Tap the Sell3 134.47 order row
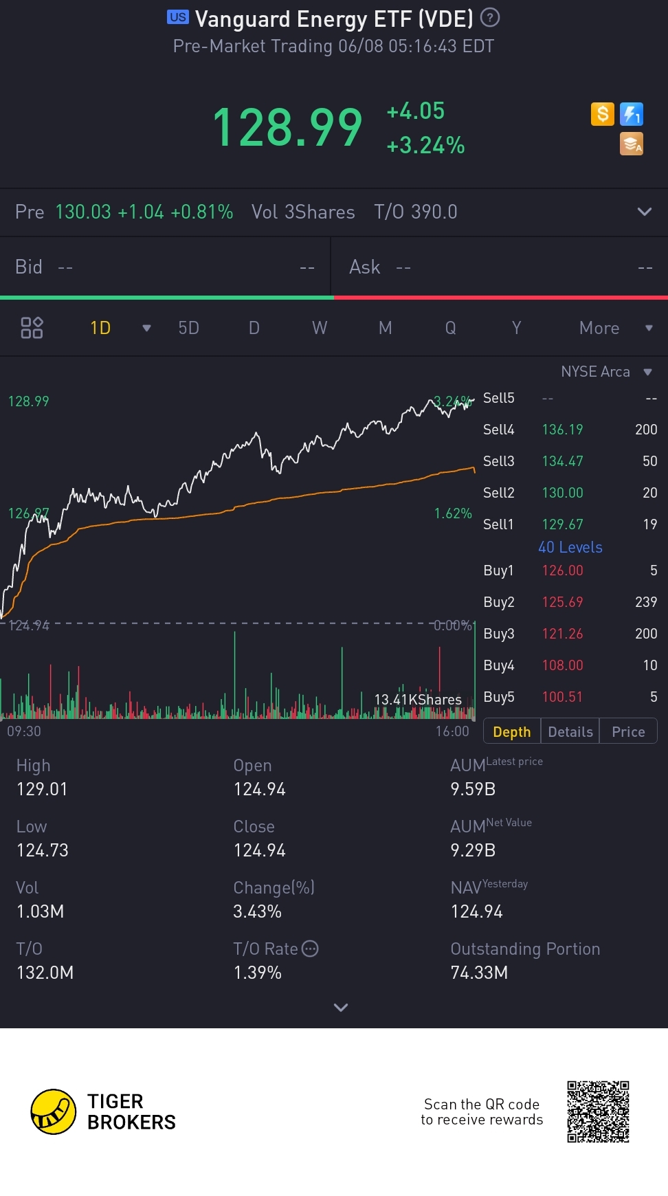The height and width of the screenshot is (1196, 668). coord(570,461)
